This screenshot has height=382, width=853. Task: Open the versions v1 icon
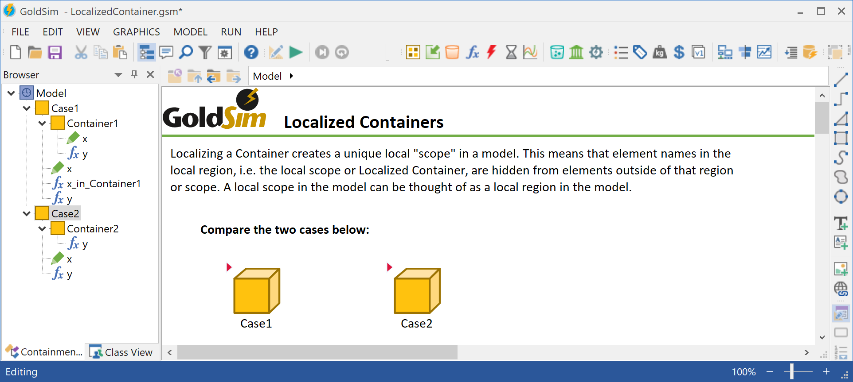tap(698, 52)
